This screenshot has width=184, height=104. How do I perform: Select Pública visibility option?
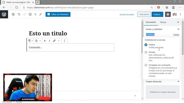point(146,45)
